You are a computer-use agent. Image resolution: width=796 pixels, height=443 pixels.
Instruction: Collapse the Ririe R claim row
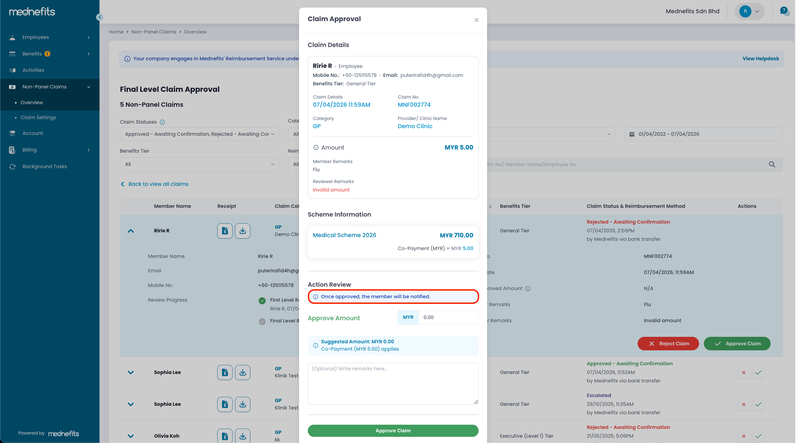[131, 231]
